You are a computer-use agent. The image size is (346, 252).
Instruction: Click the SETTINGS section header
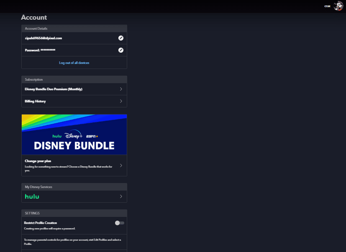point(32,213)
